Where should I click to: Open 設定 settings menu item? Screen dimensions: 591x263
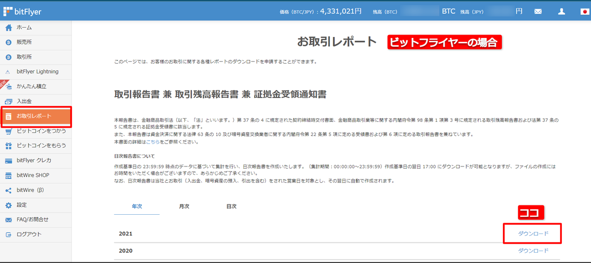tap(22, 205)
